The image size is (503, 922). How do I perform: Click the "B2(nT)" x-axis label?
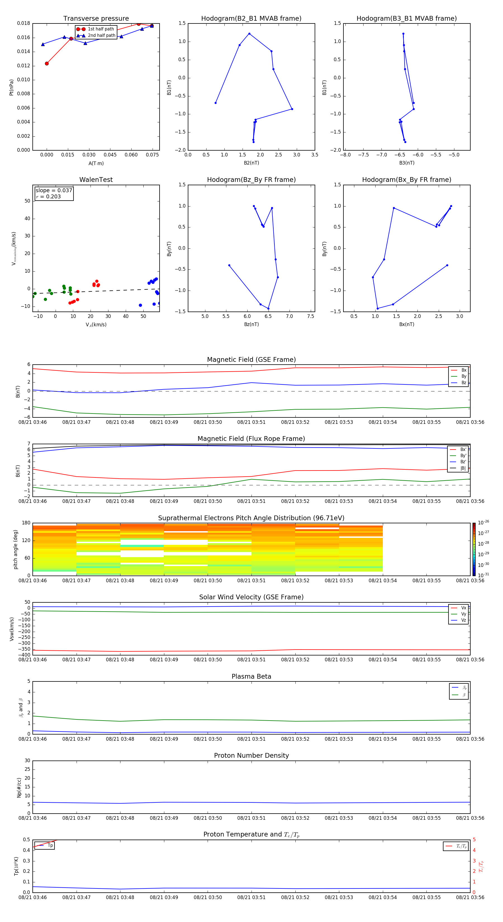(251, 163)
